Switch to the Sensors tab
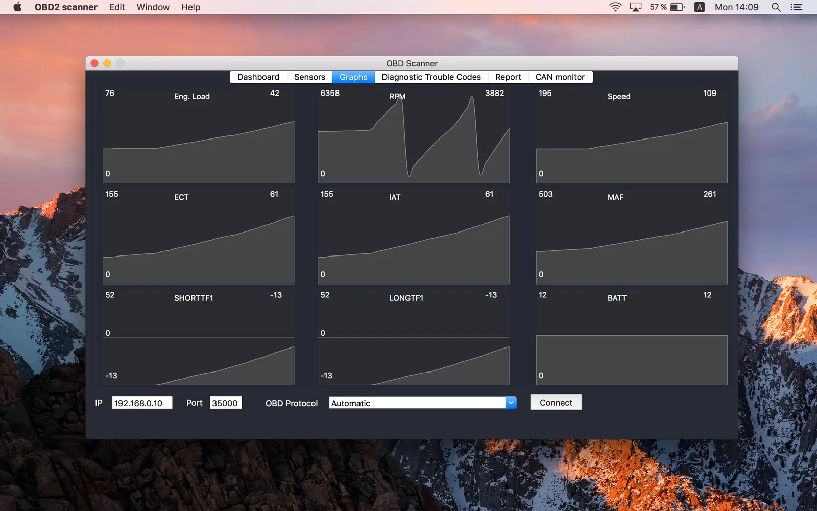The height and width of the screenshot is (511, 817). pos(309,77)
